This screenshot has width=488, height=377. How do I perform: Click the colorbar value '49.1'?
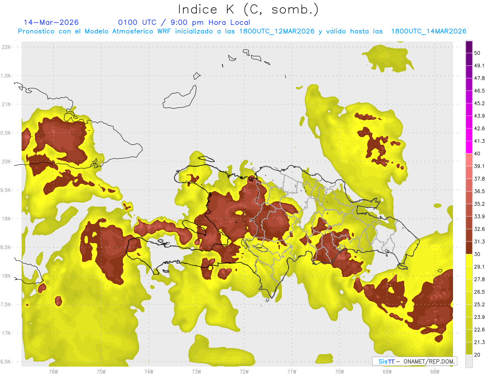tap(479, 65)
